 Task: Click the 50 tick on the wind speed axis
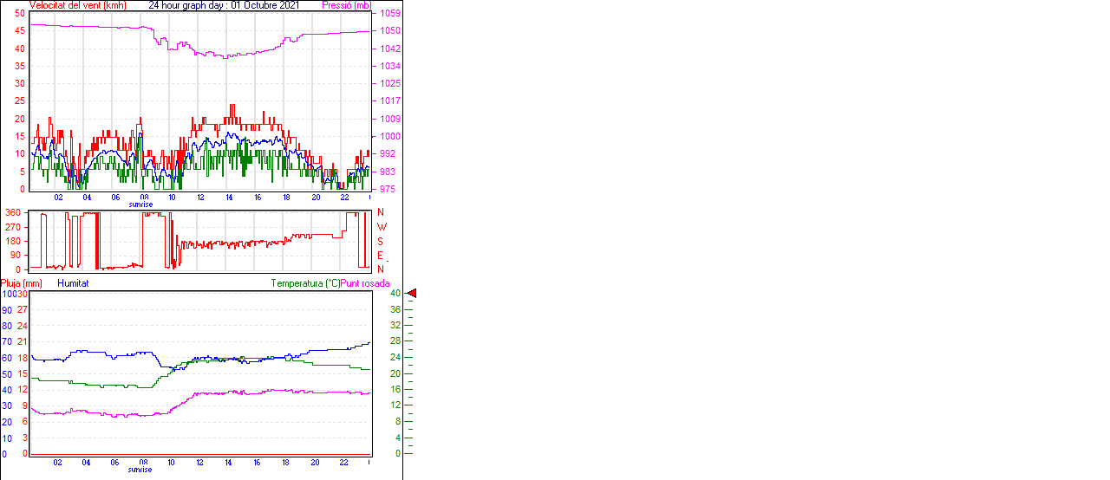(x=19, y=13)
